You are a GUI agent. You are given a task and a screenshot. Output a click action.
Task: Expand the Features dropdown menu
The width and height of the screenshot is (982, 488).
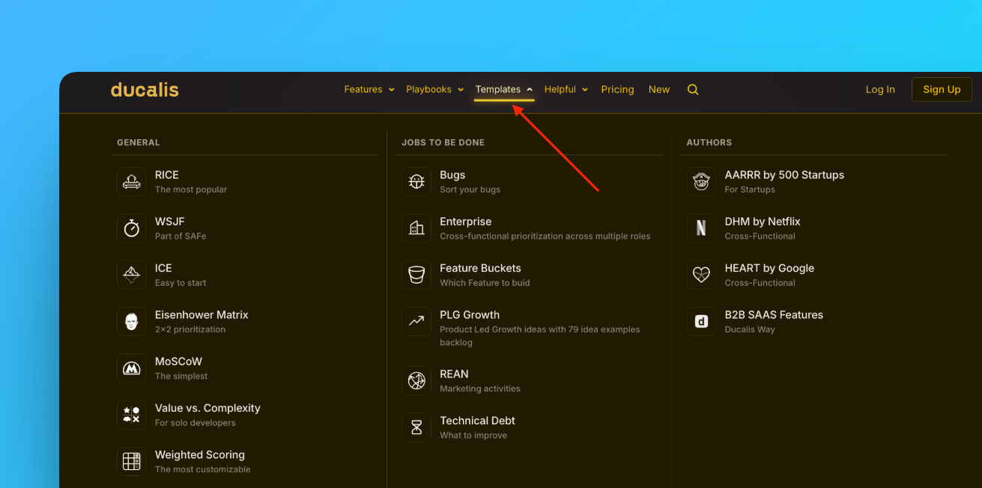coord(369,90)
